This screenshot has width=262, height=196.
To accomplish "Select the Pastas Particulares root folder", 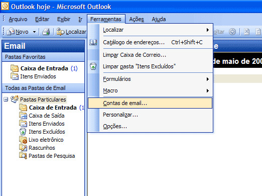I will (43, 100).
